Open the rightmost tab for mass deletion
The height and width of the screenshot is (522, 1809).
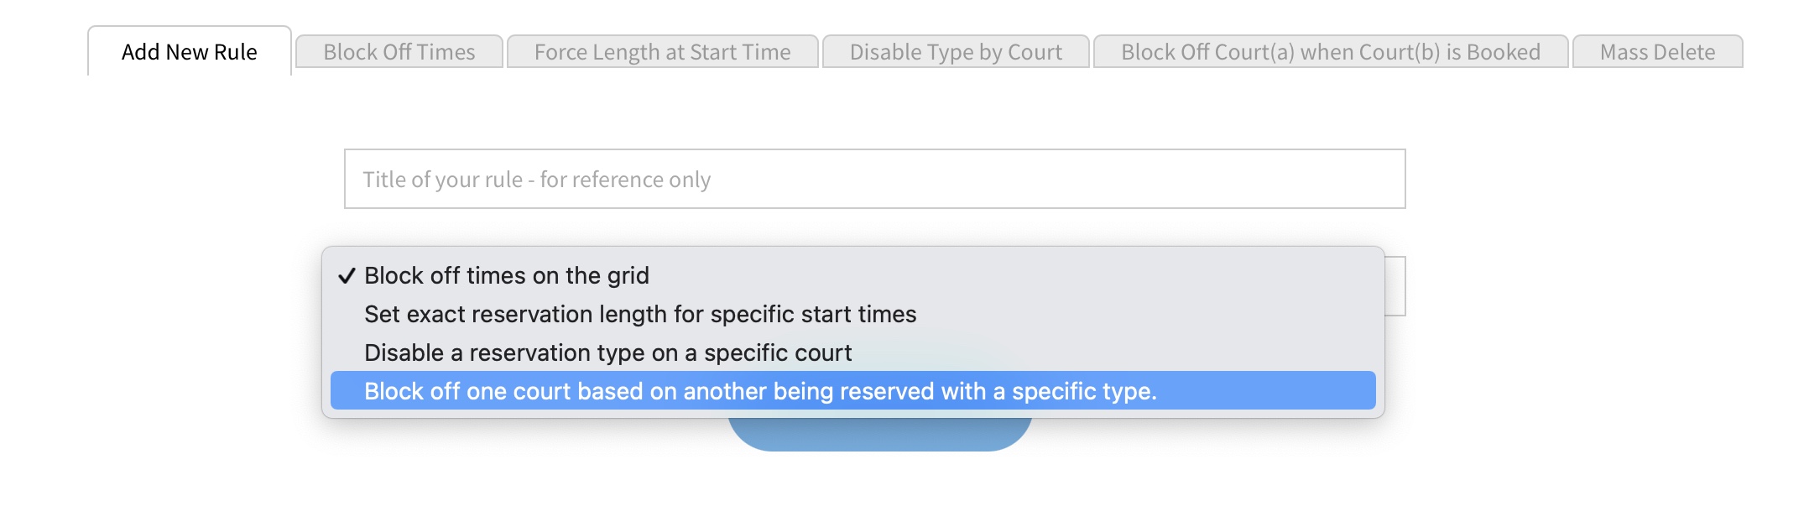1657,52
